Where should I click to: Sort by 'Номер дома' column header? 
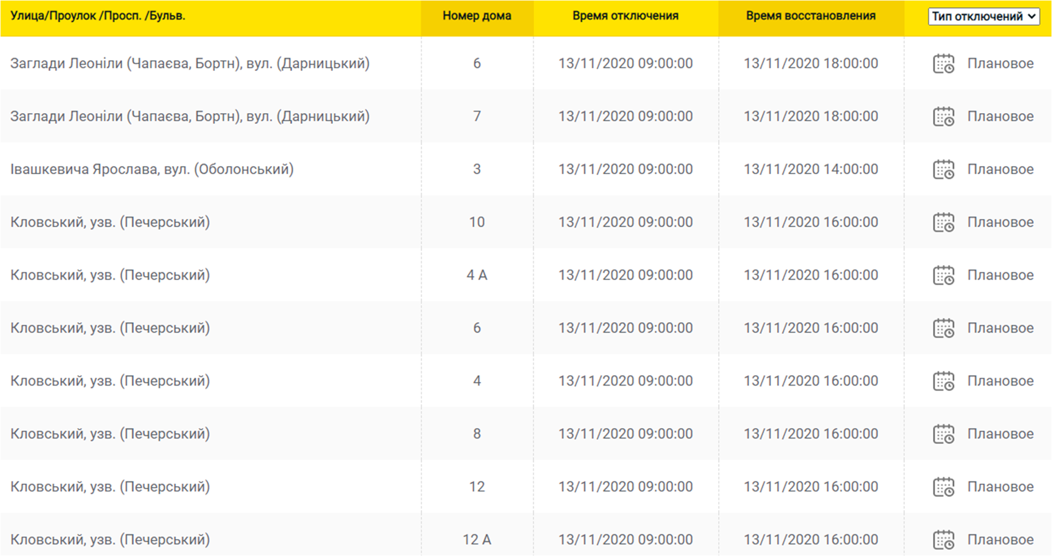point(477,16)
